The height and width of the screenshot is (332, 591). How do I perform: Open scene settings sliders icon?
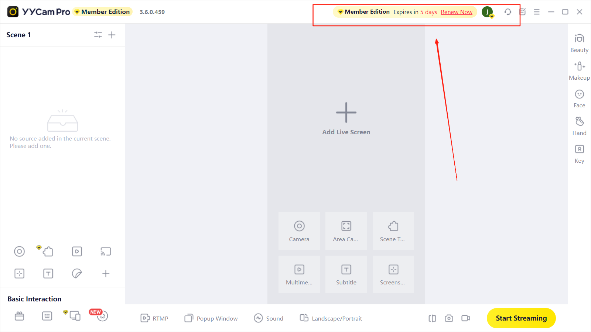pos(98,35)
